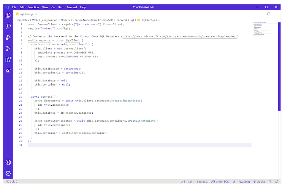The image size is (285, 187).
Task: Click the Feature.Node.Azure.Cosmos.SQL breadcrumb
Action: 93,20
